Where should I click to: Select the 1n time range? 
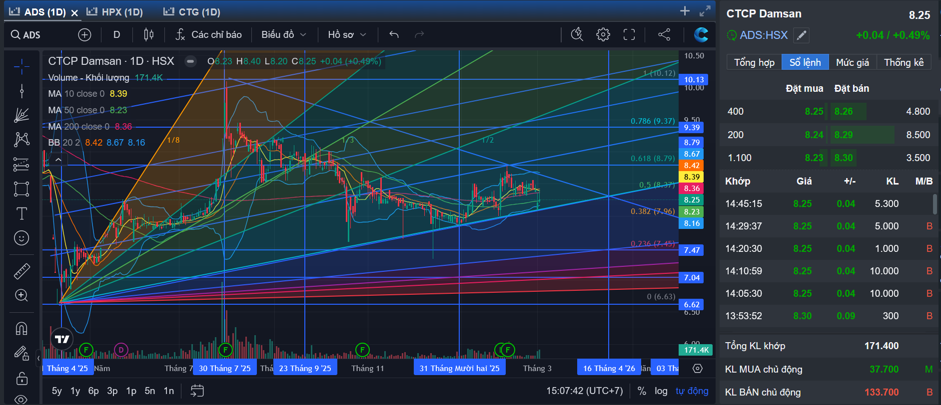point(169,391)
